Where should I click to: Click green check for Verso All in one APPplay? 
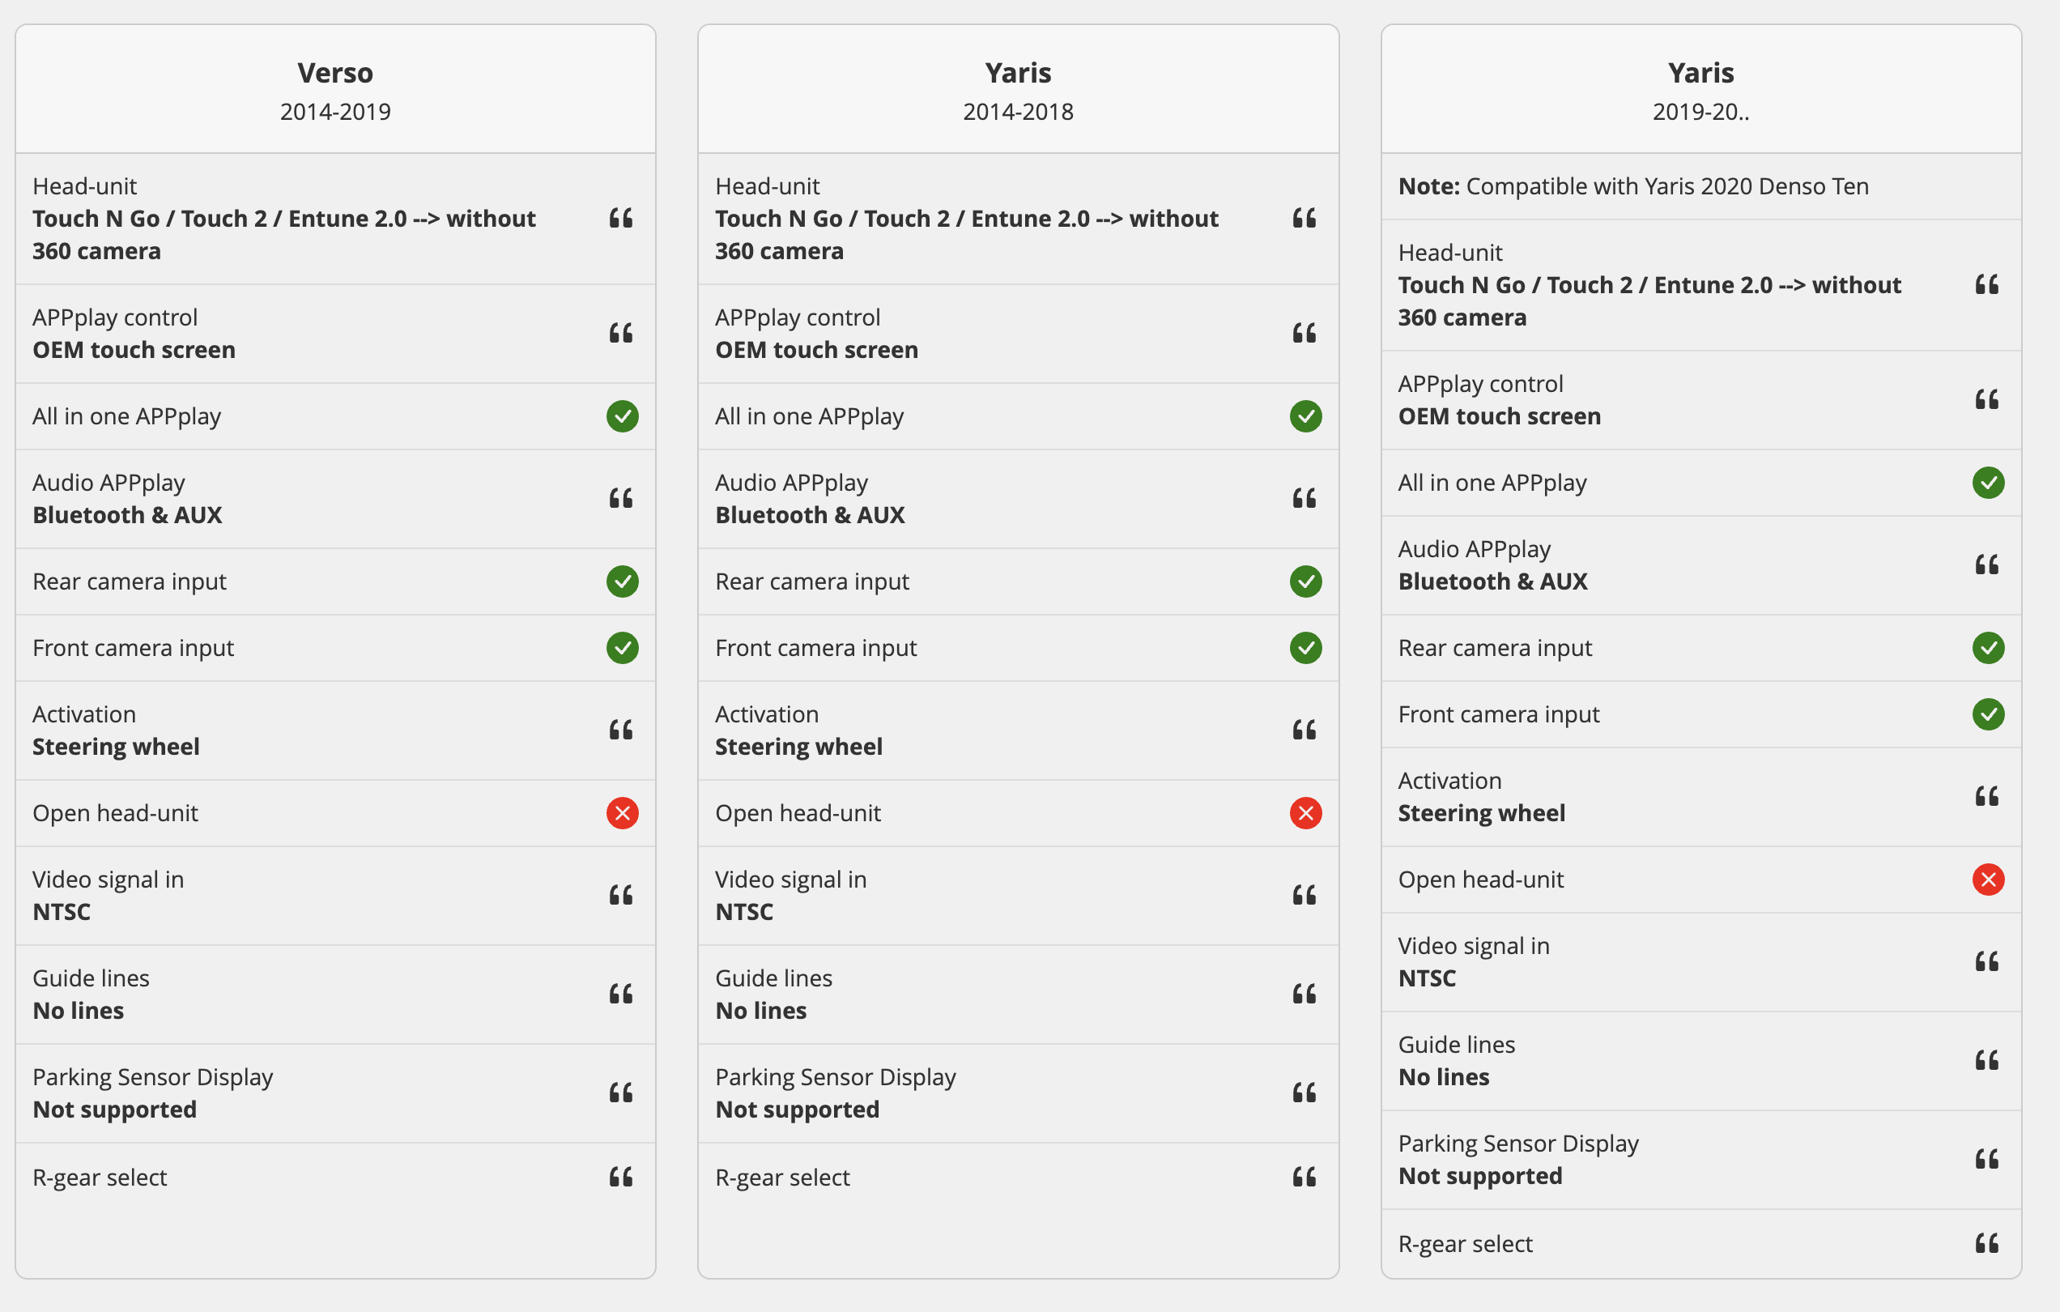coord(623,417)
